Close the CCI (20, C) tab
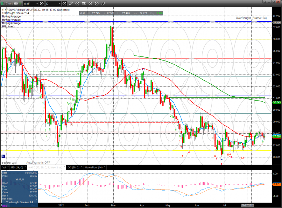 click(x=81, y=167)
